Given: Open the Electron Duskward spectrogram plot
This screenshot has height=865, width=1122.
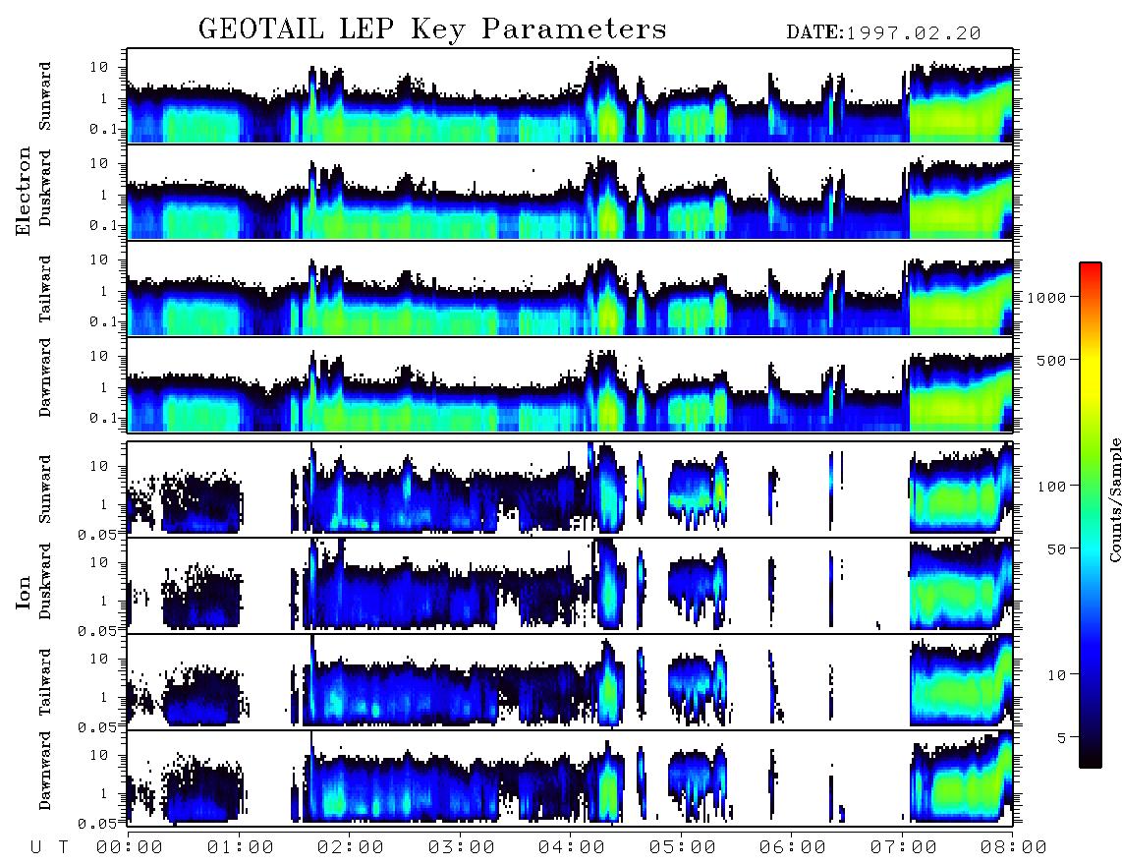Looking at the screenshot, I should 570,192.
